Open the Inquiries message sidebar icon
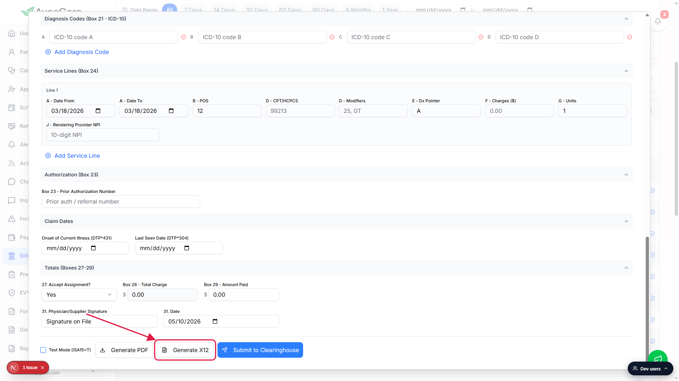The height and width of the screenshot is (381, 679). (x=12, y=200)
